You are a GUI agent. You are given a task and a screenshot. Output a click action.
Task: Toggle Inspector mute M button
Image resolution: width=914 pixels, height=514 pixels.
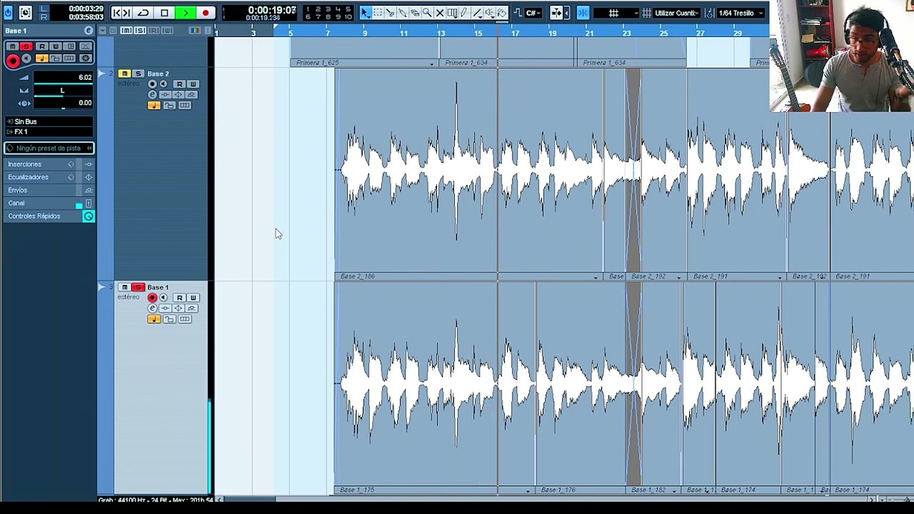13,46
